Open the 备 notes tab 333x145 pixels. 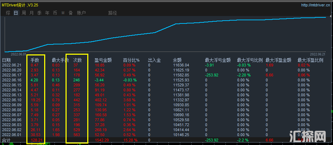(71, 13)
